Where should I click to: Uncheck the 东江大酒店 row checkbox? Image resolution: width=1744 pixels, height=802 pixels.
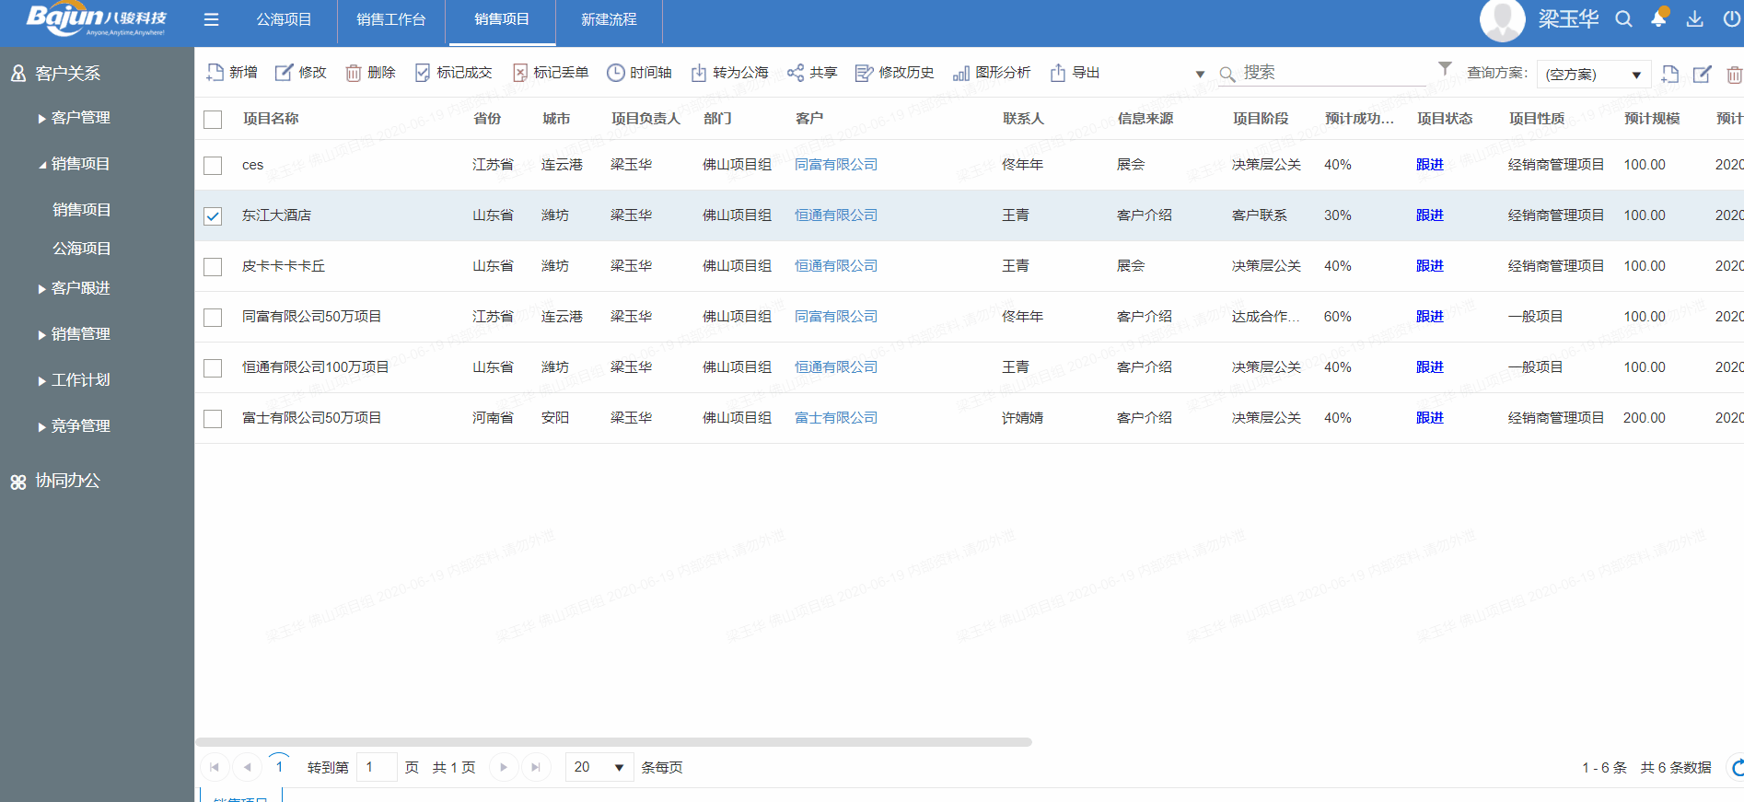tap(213, 216)
